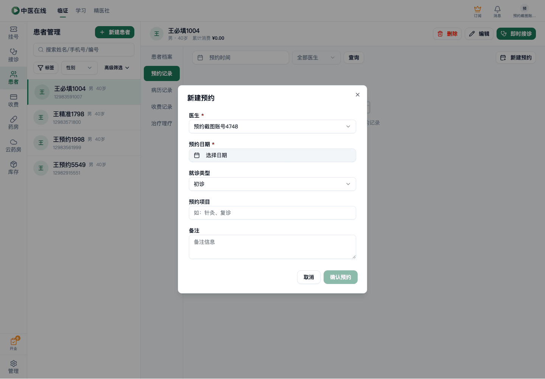Open the 性别 filter dropdown
This screenshot has height=379, width=545.
pyautogui.click(x=79, y=68)
